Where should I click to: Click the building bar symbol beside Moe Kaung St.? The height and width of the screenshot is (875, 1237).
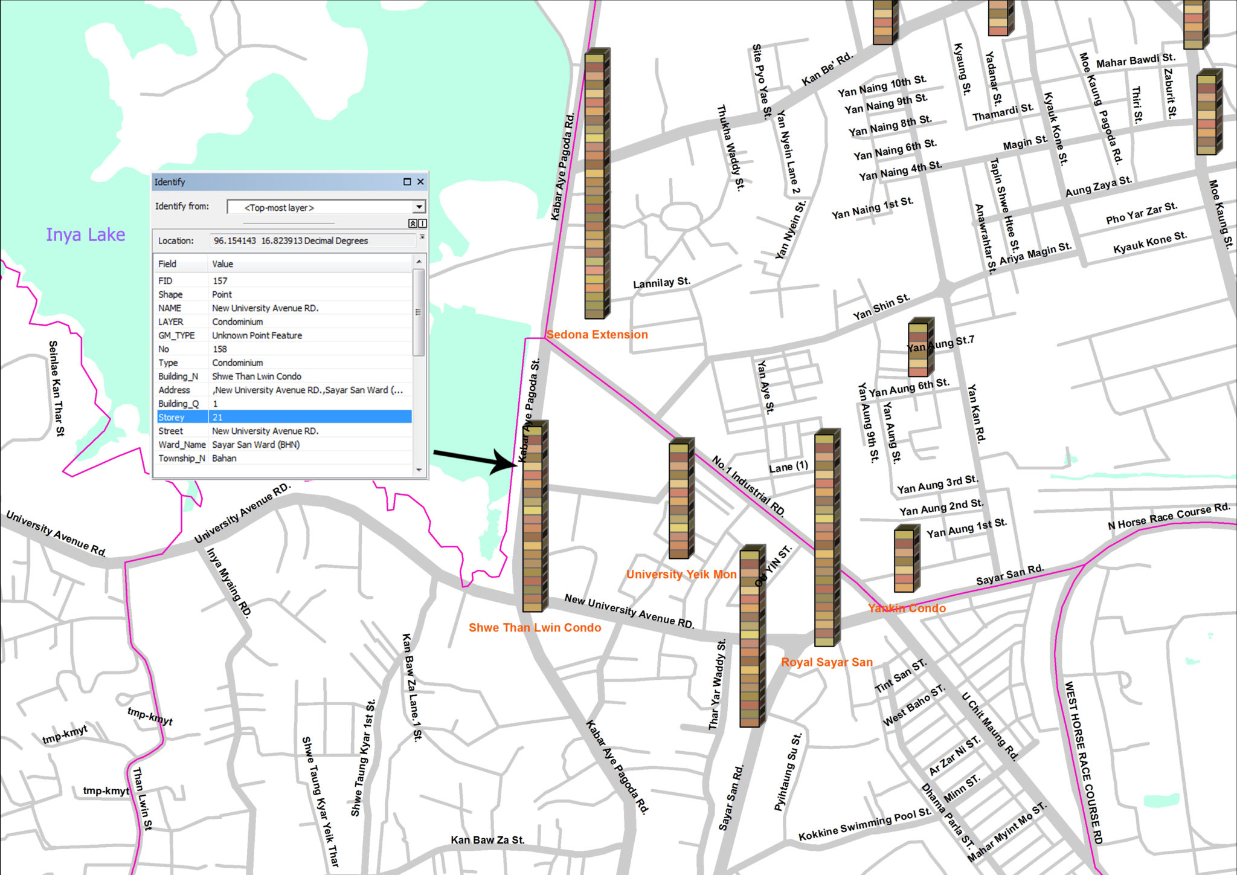(x=1209, y=112)
